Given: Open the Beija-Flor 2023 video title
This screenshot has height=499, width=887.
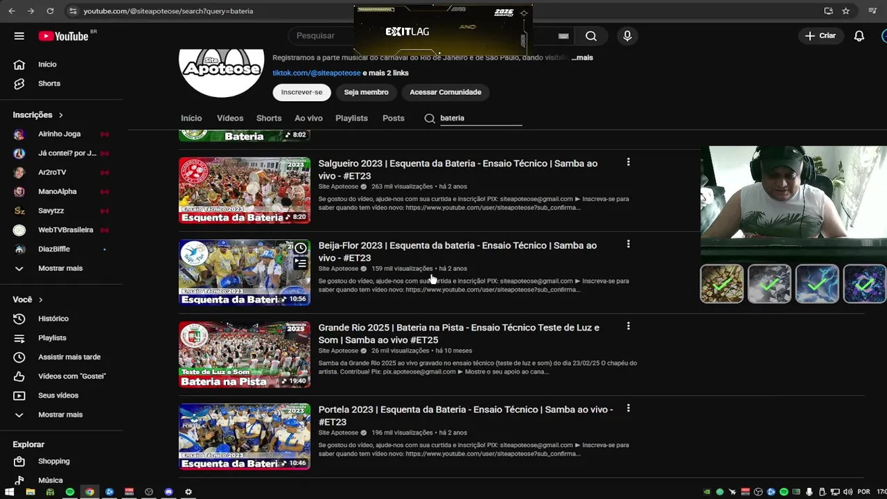Looking at the screenshot, I should (457, 252).
